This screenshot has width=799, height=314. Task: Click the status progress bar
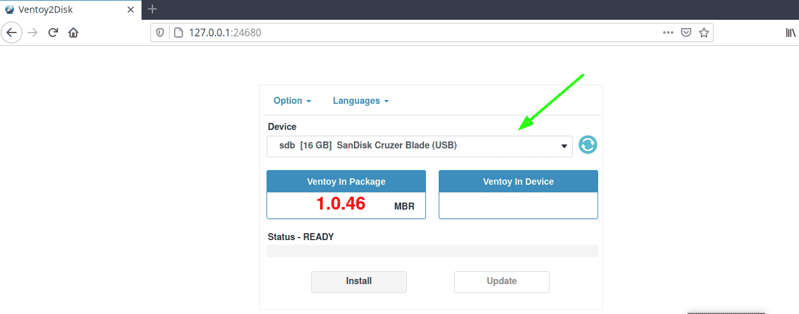(x=432, y=251)
